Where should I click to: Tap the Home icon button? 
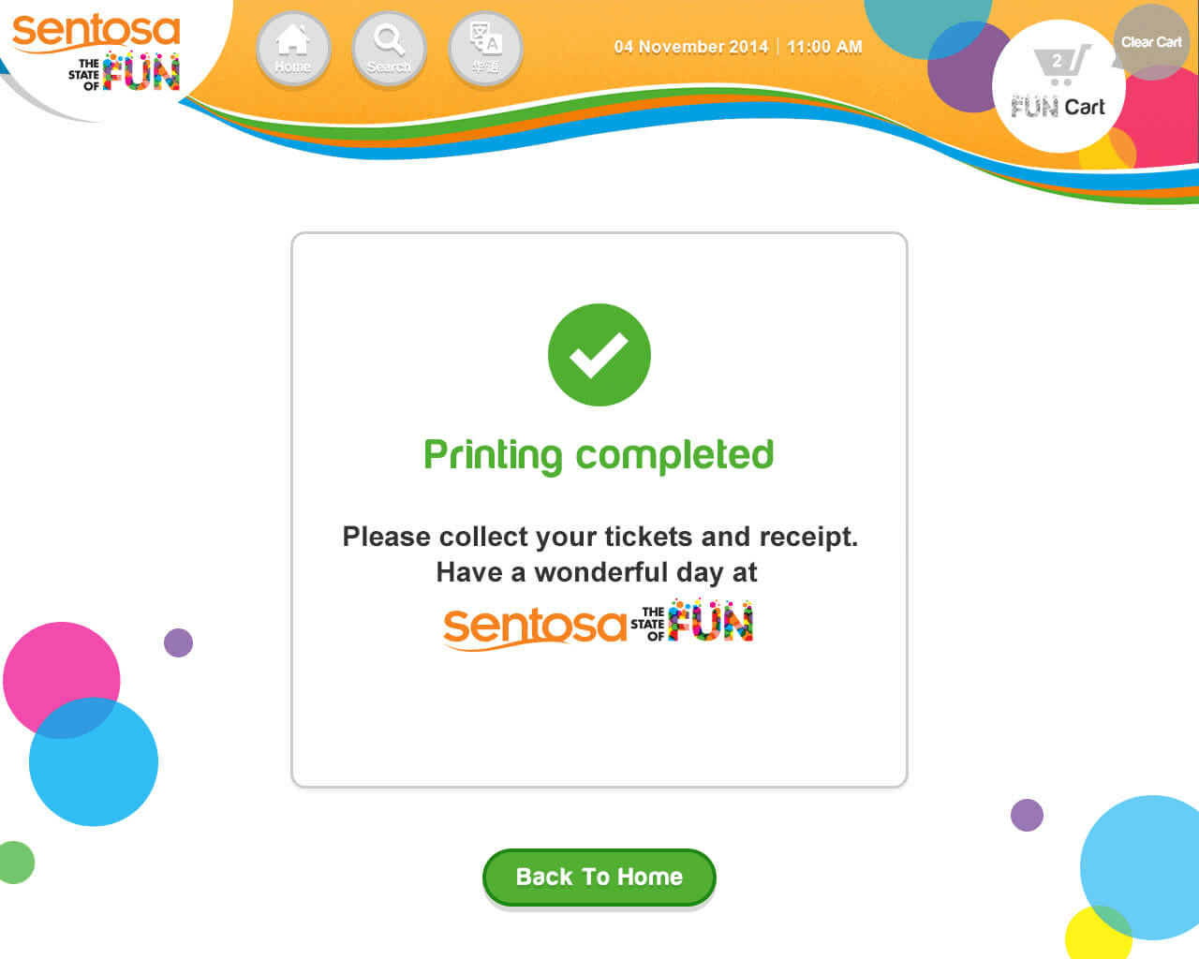pyautogui.click(x=293, y=48)
